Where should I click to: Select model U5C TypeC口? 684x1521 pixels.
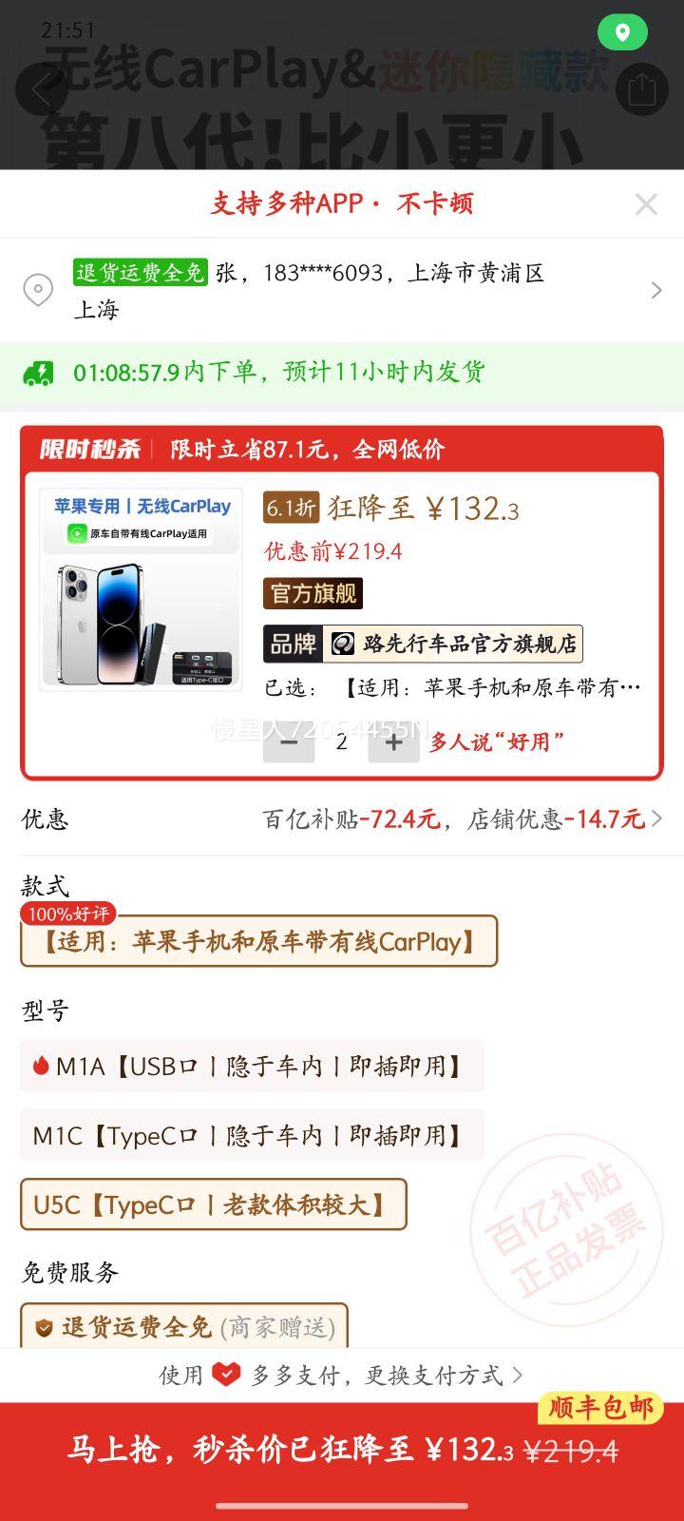tap(213, 1204)
